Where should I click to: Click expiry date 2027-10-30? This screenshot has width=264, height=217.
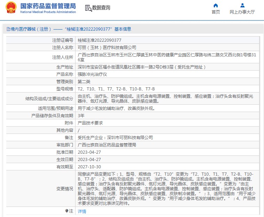[x=89, y=167]
